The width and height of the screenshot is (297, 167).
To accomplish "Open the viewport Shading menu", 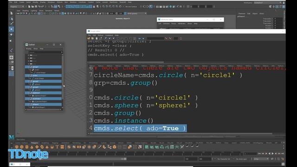I will pyautogui.click(x=25, y=11).
